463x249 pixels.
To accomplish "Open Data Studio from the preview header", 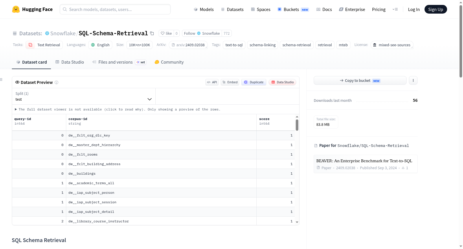I will [x=282, y=82].
